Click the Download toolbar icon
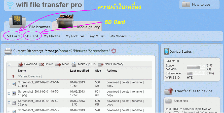Screen dimensions: 224x113 click(x=21, y=64)
